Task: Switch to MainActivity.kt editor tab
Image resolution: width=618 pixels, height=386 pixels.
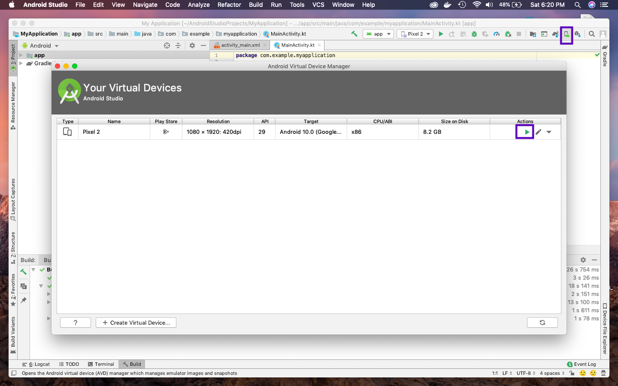Action: (298, 45)
